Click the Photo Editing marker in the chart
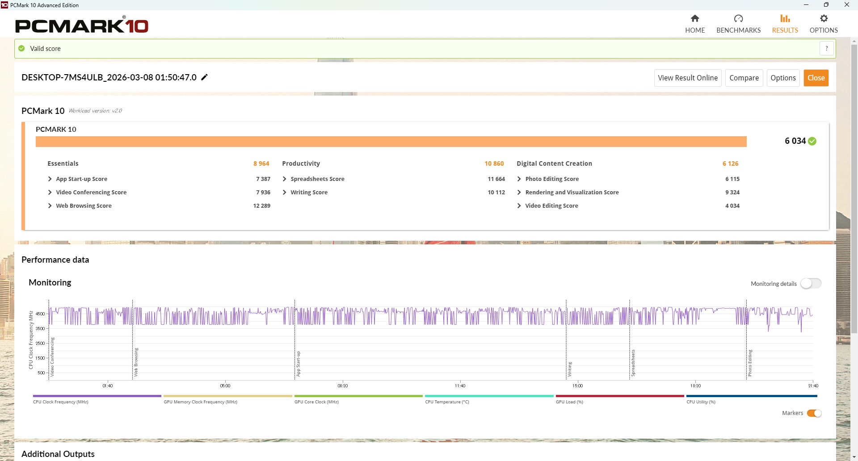858x461 pixels. (750, 363)
